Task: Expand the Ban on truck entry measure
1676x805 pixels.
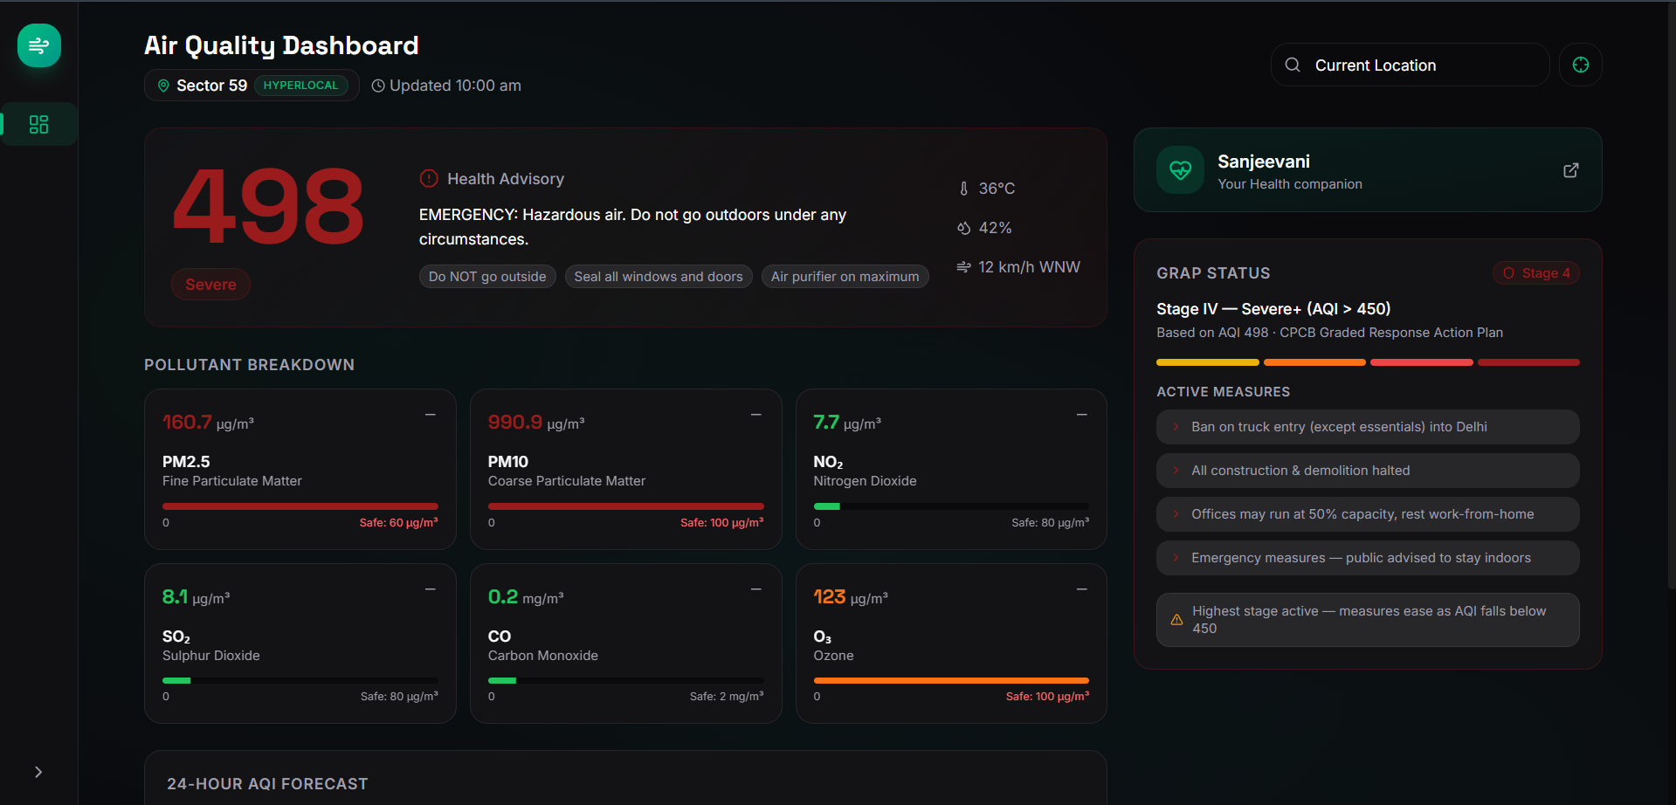Action: point(1368,427)
